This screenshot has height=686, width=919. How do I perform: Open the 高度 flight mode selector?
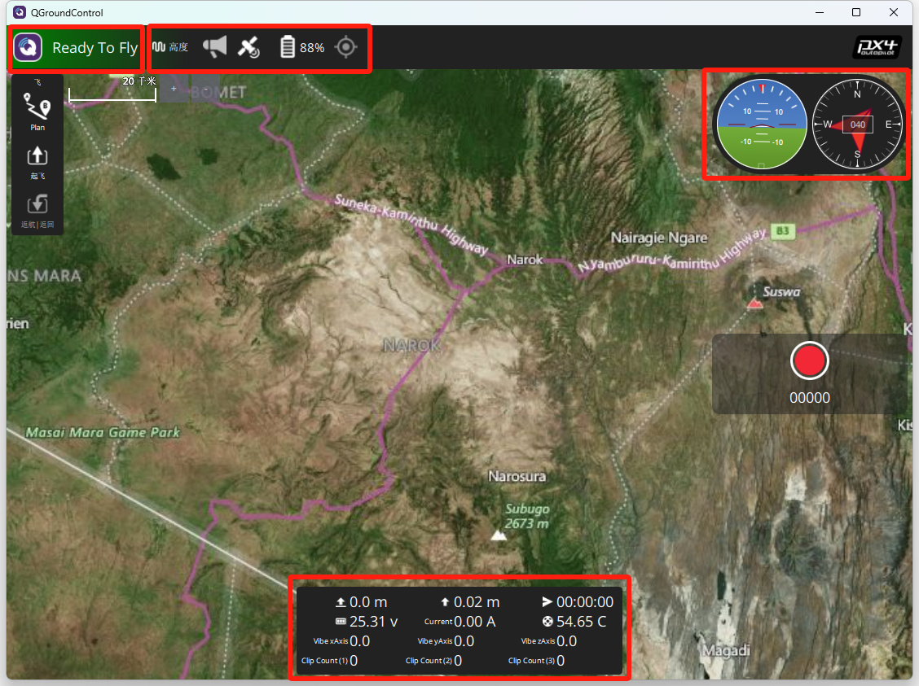click(x=170, y=47)
